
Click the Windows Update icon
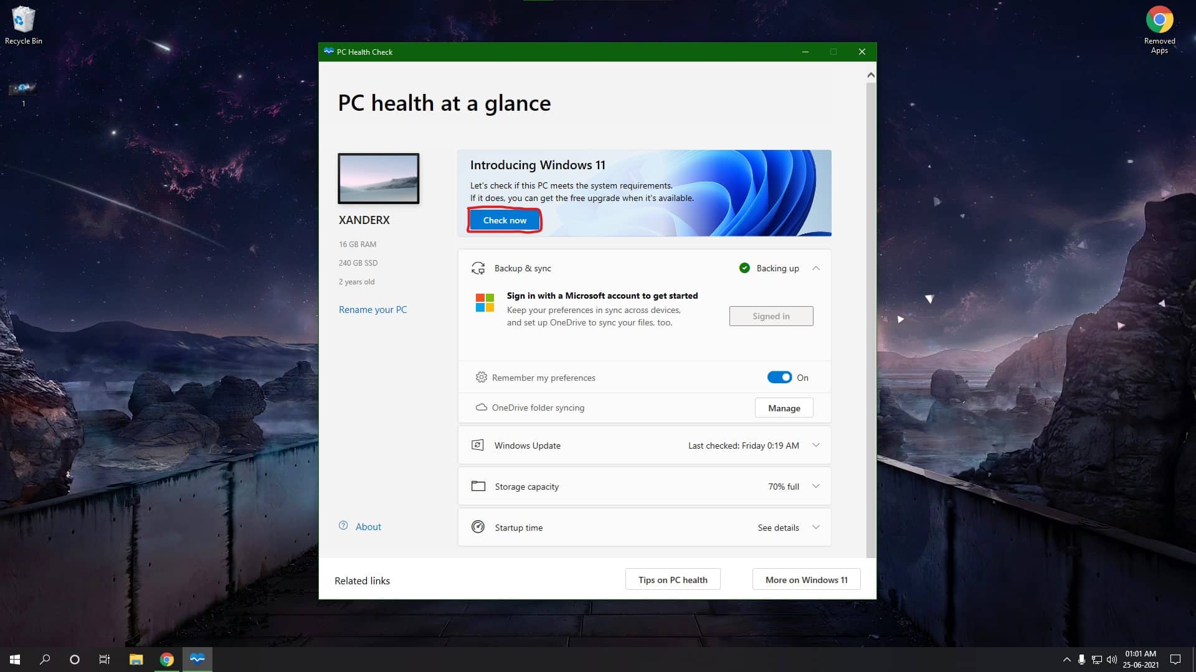pos(478,446)
